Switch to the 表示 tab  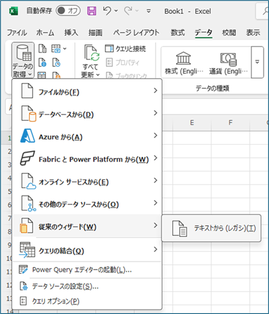click(253, 33)
